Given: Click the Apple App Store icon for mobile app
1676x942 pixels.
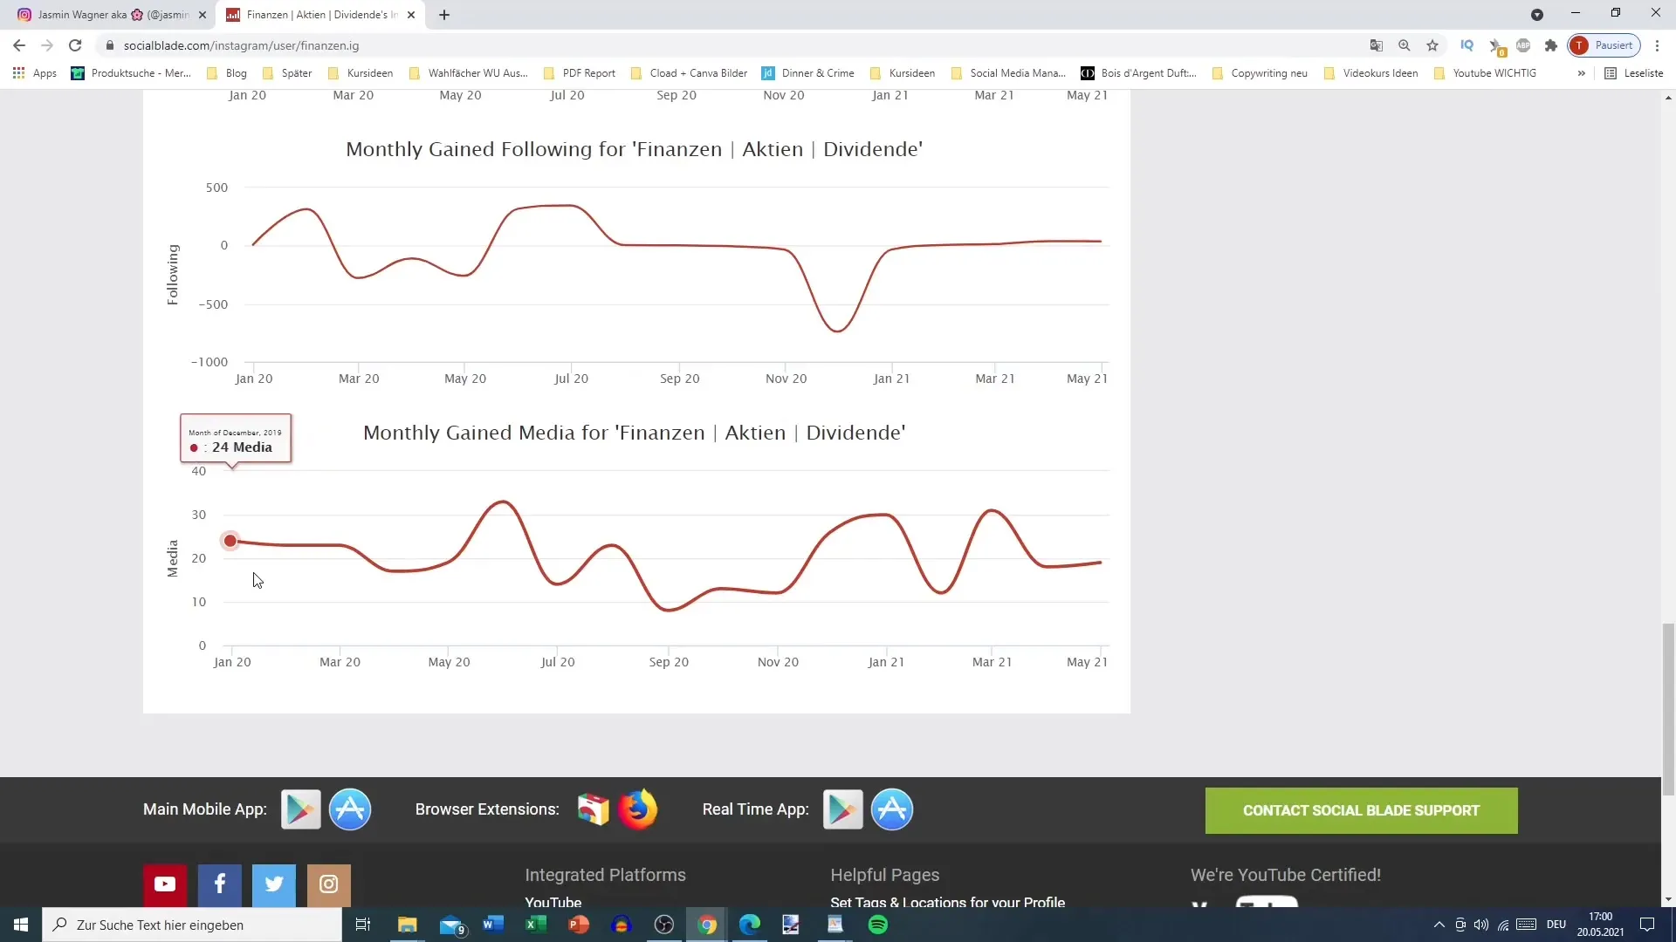Looking at the screenshot, I should (x=353, y=809).
